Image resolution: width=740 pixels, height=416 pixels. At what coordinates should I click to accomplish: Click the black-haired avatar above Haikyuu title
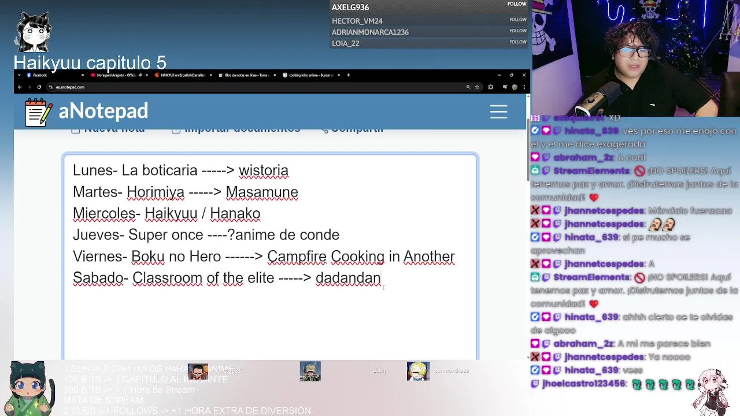(34, 33)
